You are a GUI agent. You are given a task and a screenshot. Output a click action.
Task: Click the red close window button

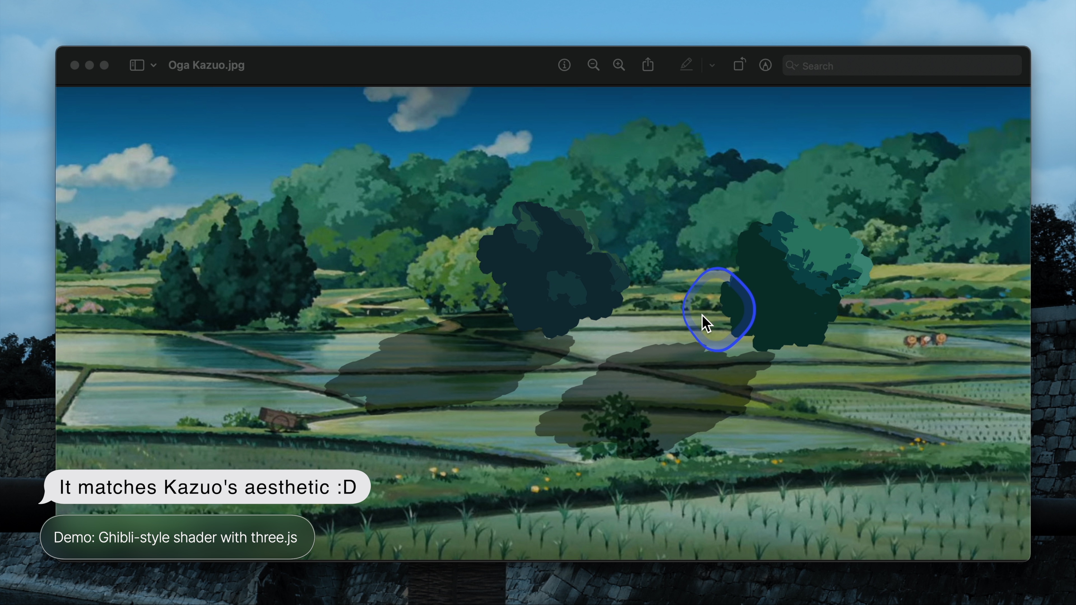75,65
